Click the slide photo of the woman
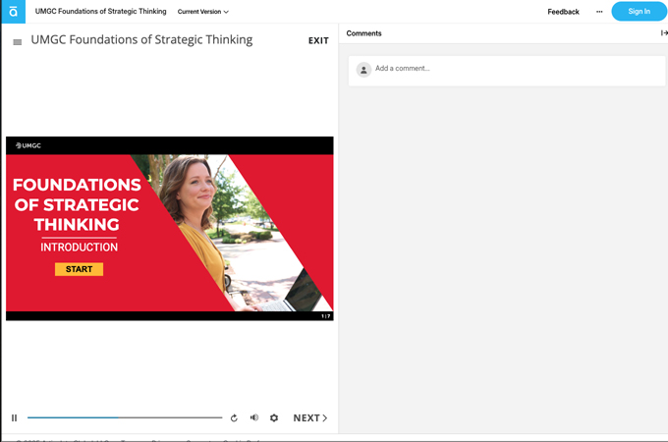This screenshot has height=442, width=668. [230, 233]
